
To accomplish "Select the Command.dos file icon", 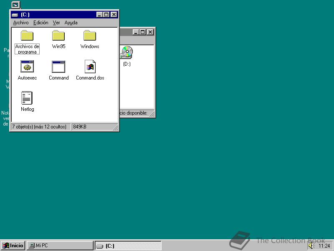I will pos(90,67).
